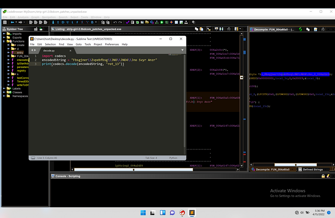Screen dimensions: 335x218
Task: Click the 'I' next instruction icon
Action: coord(58,22)
